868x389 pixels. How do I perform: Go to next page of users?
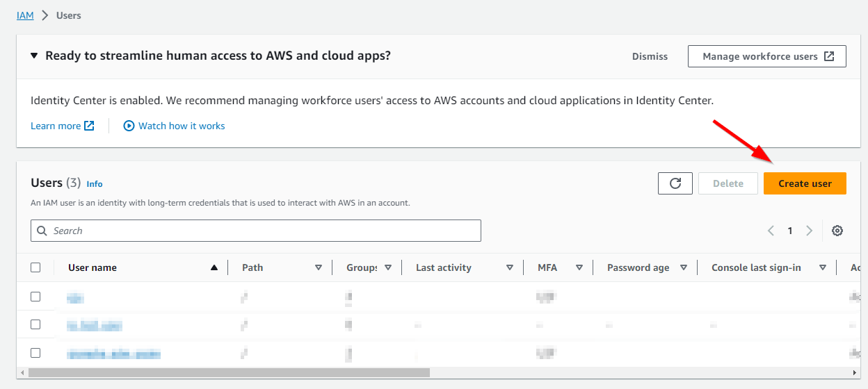click(809, 231)
